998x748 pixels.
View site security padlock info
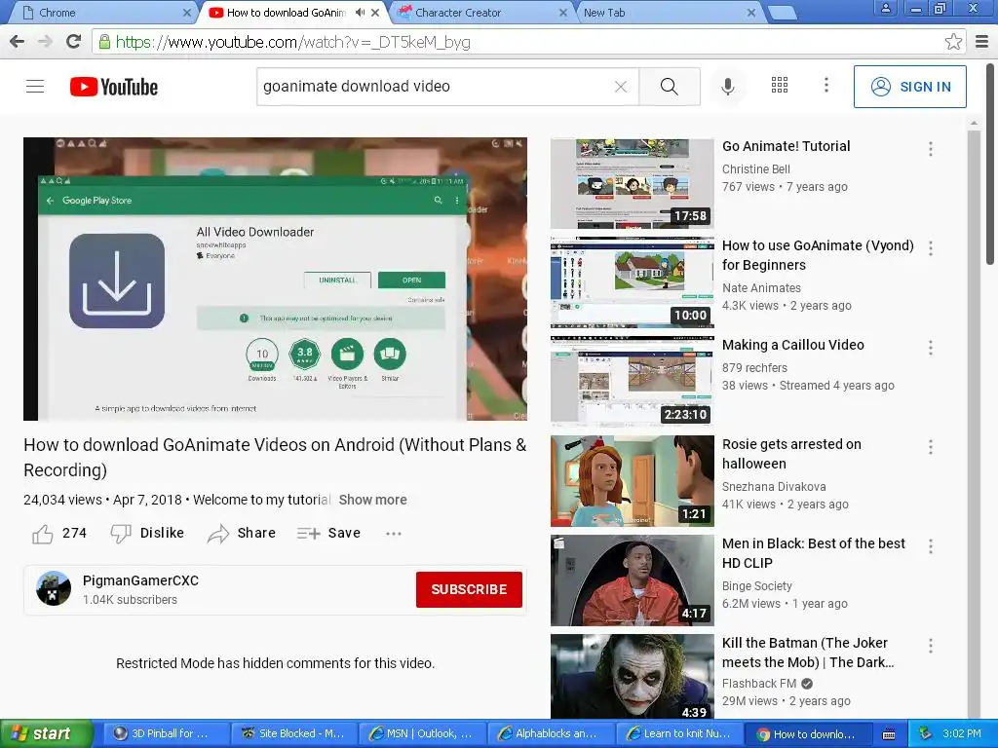(105, 42)
